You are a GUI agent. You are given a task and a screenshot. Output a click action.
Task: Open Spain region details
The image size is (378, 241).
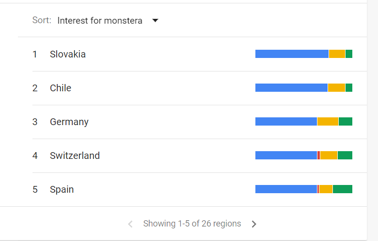[x=62, y=189]
